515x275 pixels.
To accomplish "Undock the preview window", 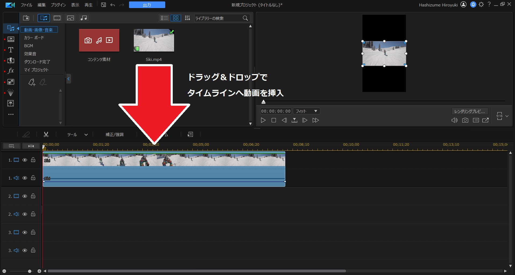I will tap(485, 120).
